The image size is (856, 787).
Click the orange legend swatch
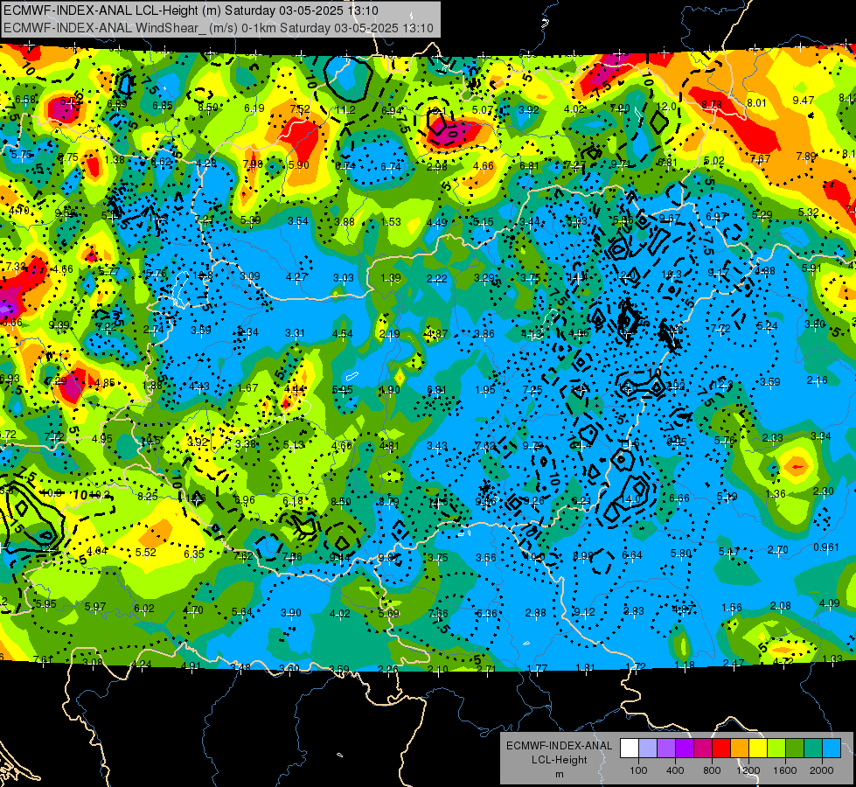click(x=740, y=749)
